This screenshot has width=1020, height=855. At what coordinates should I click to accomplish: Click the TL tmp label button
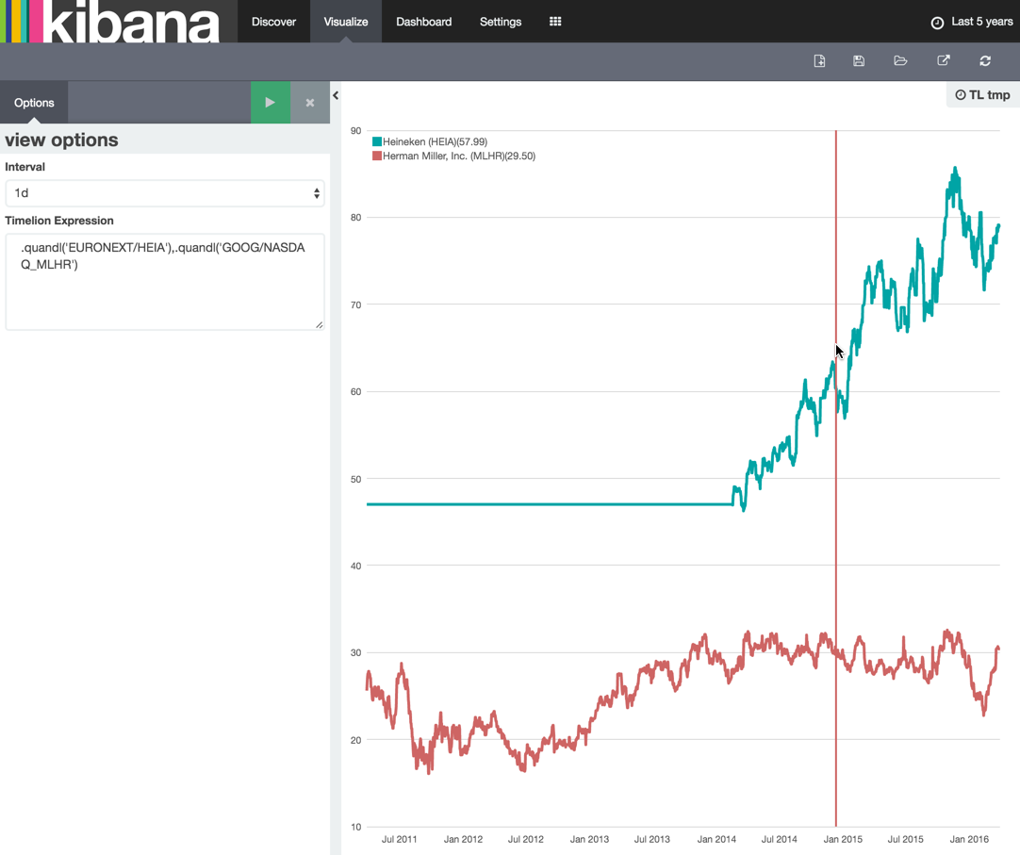982,95
